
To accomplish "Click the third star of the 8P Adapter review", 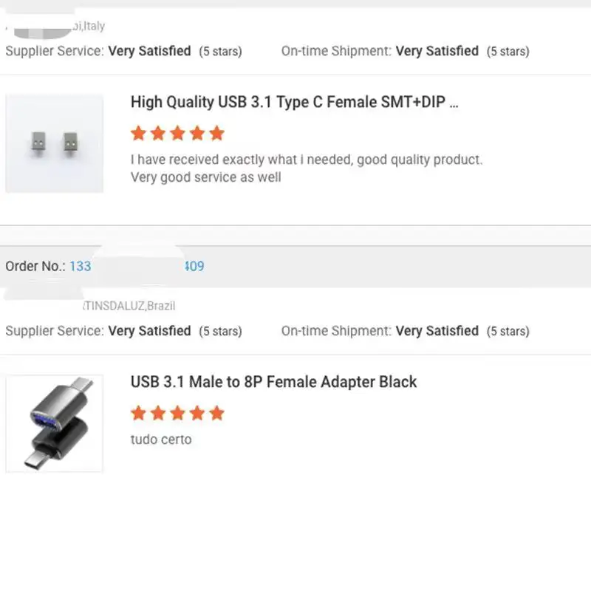I will point(177,413).
